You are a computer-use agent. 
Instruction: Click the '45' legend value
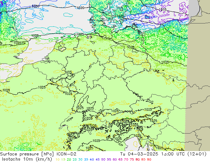tap(97, 159)
